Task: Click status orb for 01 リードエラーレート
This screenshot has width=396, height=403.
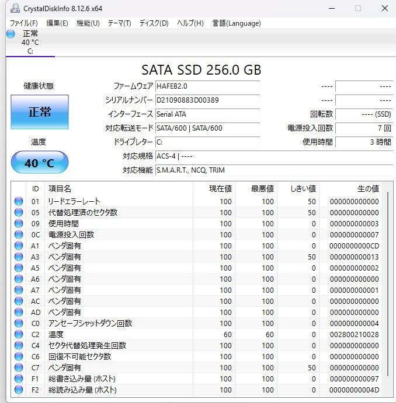Action: tap(19, 201)
